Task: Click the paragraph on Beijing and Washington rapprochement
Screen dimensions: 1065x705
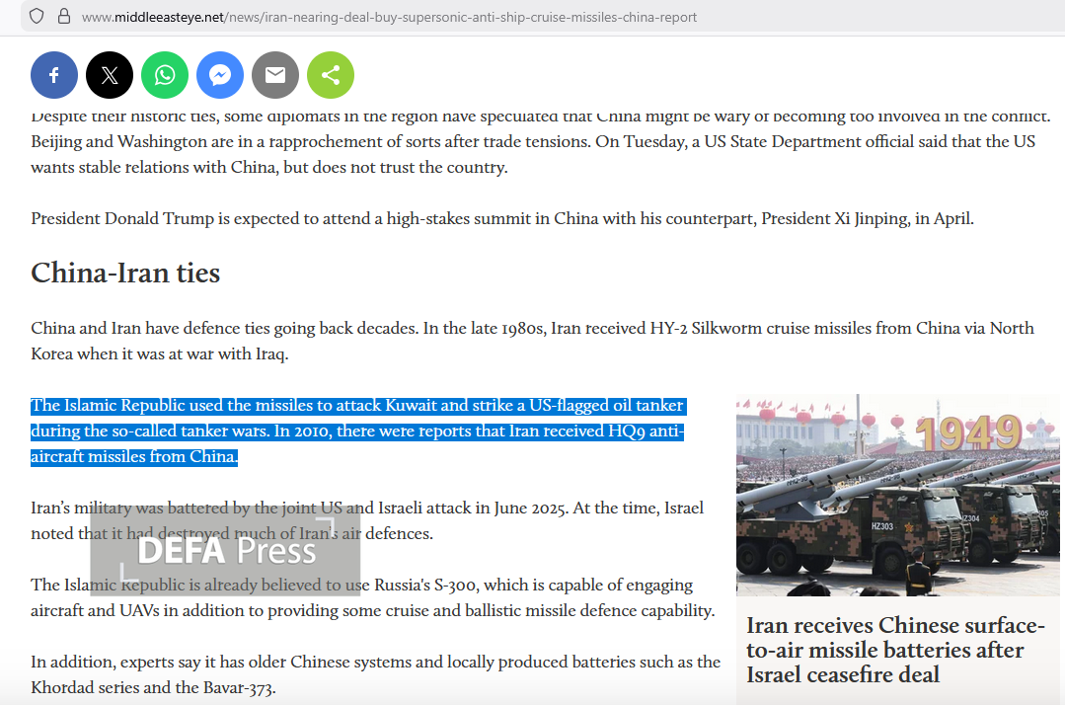Action: [x=540, y=141]
